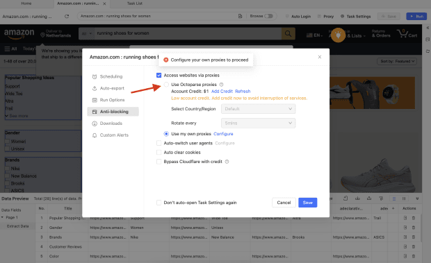Image resolution: width=431 pixels, height=263 pixels.
Task: Collapse the Page 1 tree node
Action: [3, 217]
